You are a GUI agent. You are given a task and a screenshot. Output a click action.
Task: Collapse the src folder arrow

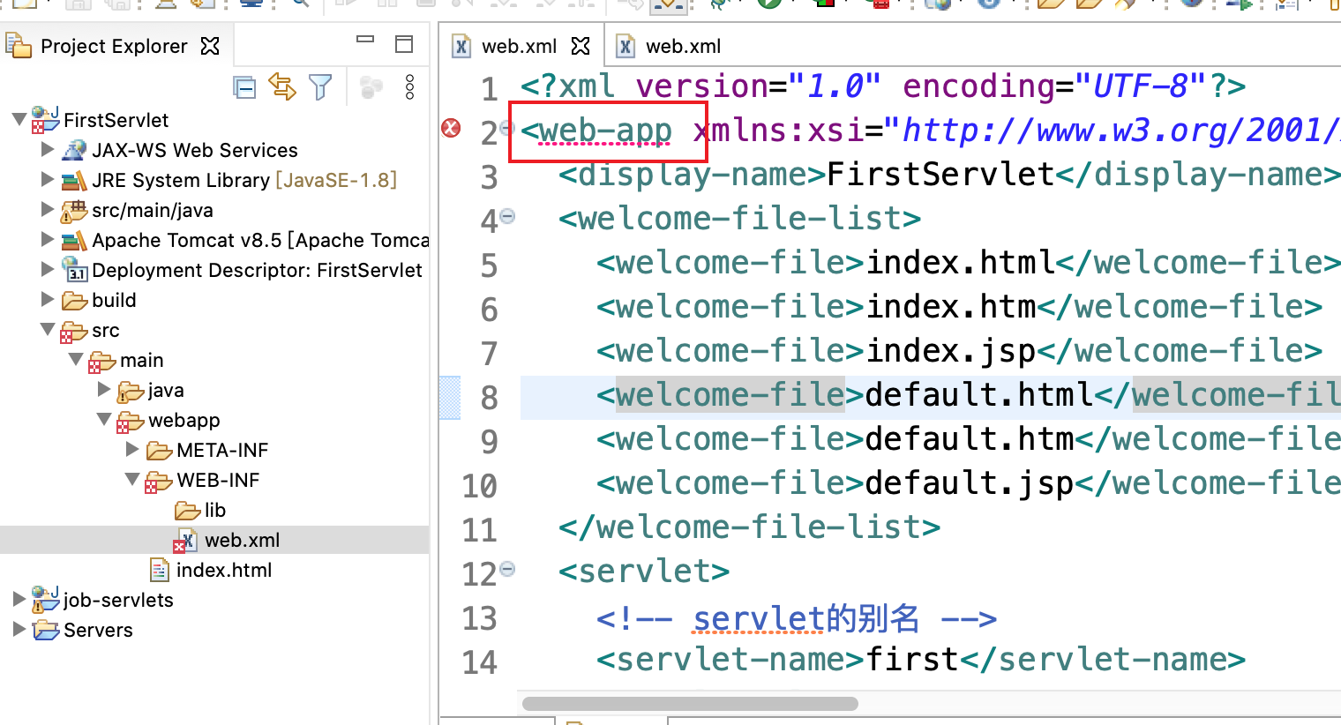(x=48, y=329)
